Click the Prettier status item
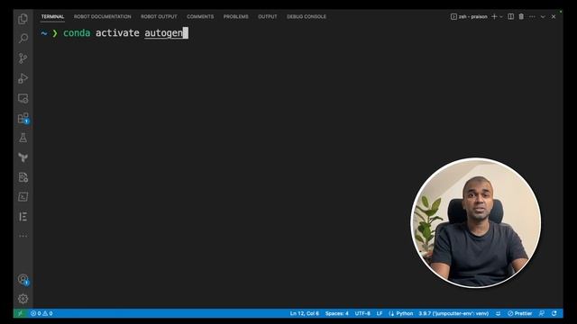This screenshot has height=324, width=577. click(x=519, y=313)
